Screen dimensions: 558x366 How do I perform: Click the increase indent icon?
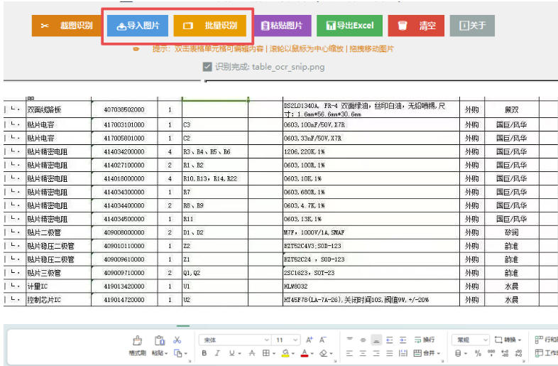pyautogui.click(x=403, y=340)
